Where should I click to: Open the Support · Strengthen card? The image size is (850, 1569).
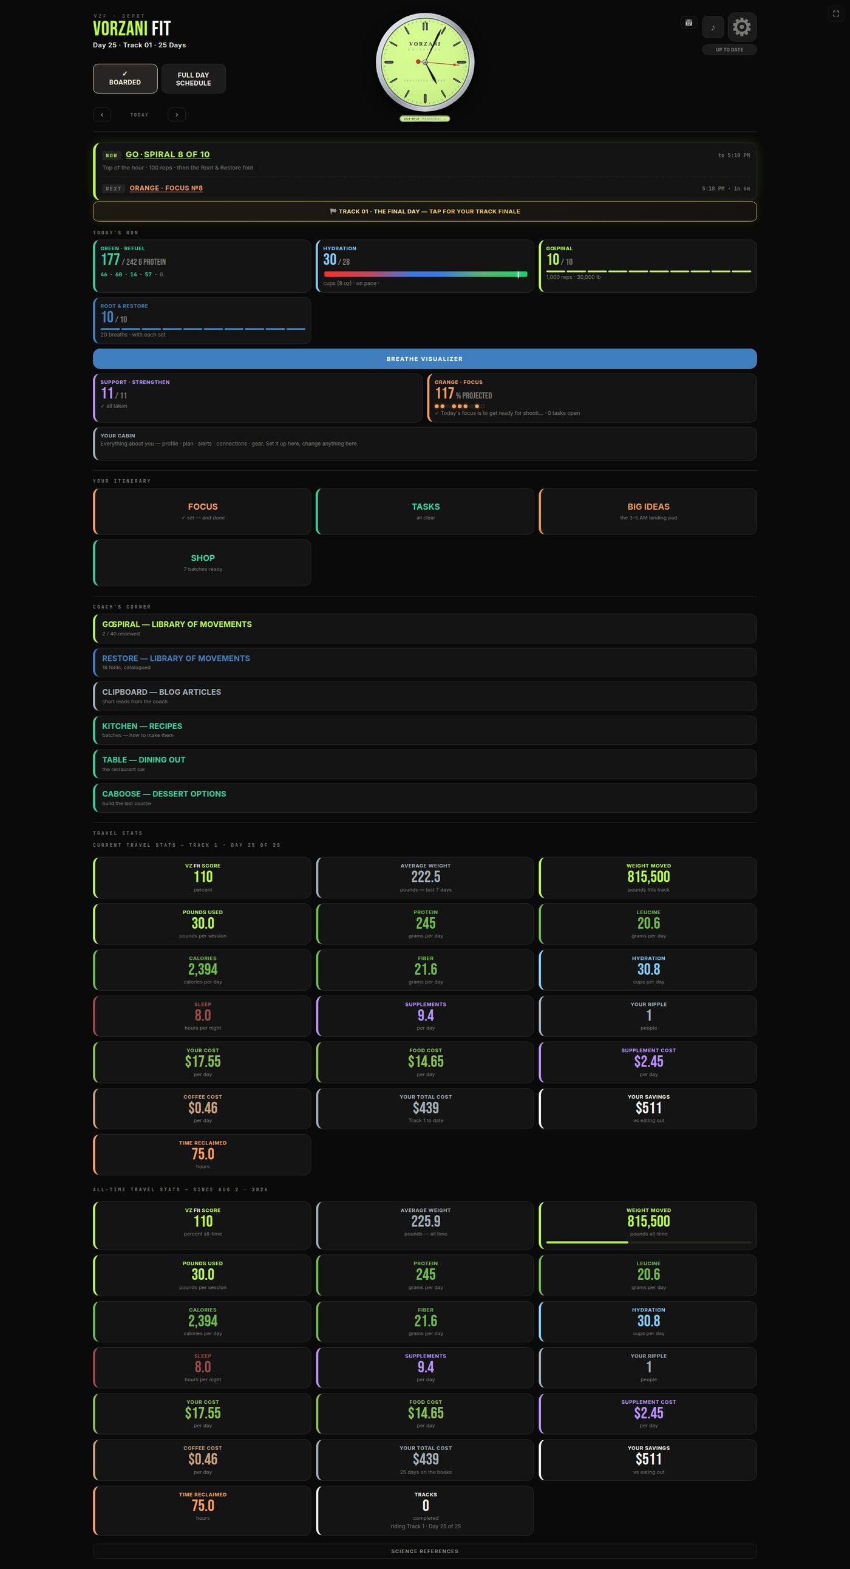257,397
